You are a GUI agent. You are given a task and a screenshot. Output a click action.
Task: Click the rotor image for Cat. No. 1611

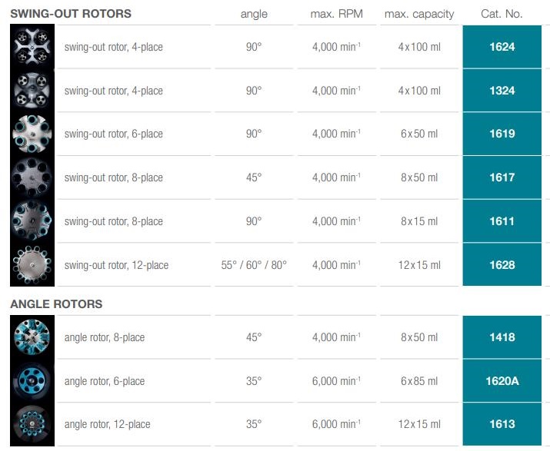click(33, 221)
